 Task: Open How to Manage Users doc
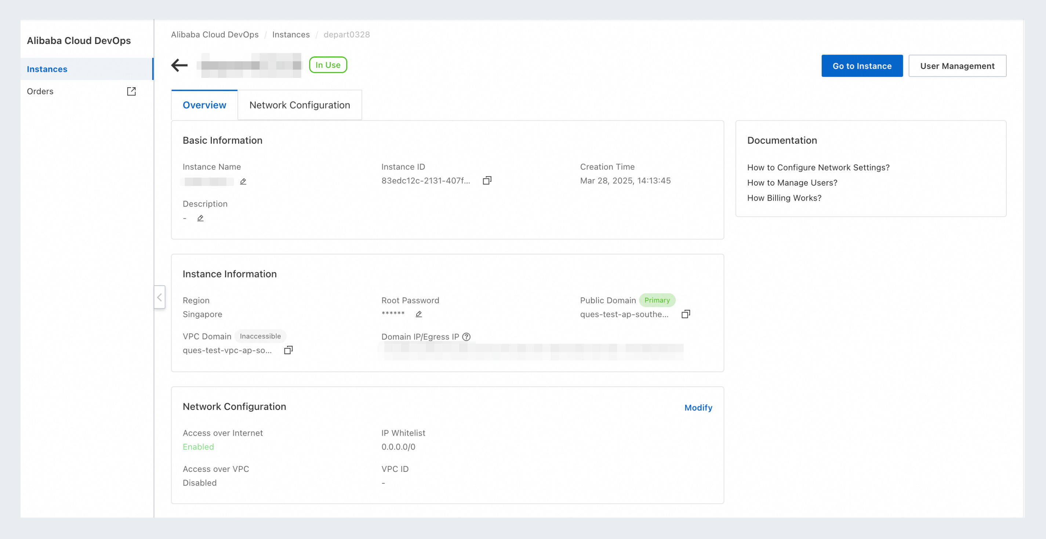pos(792,183)
